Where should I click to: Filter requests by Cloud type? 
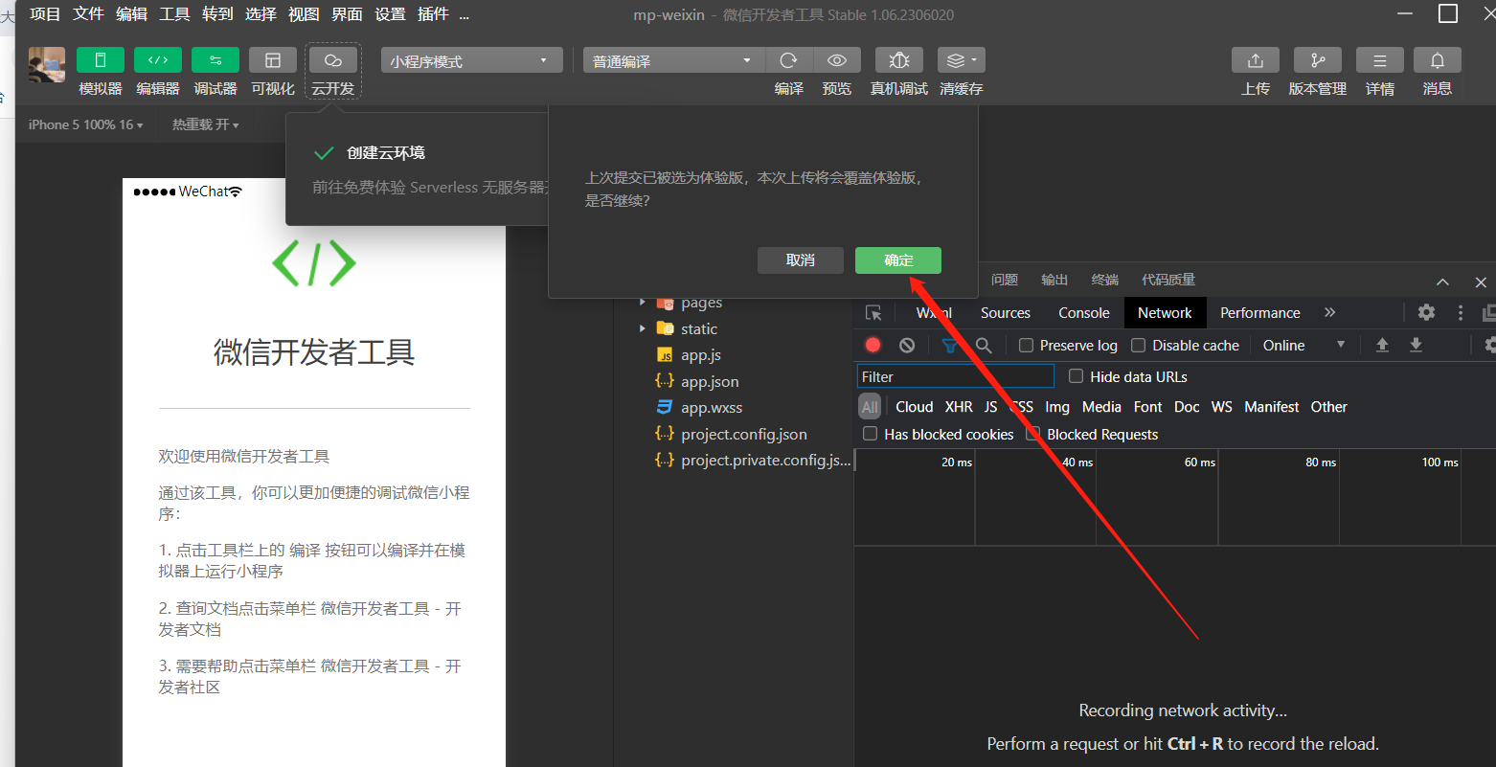914,407
